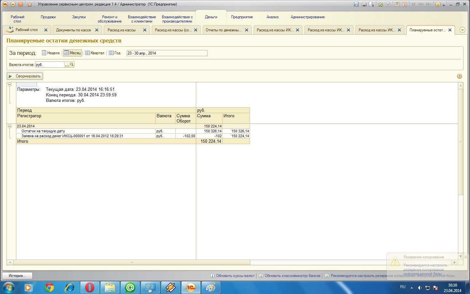Open the Продажи section menu

click(48, 17)
